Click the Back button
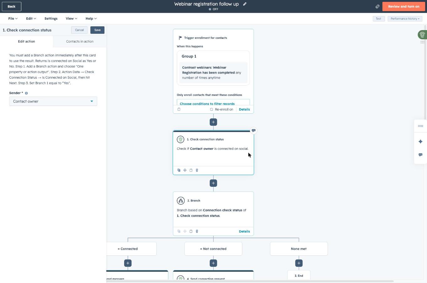This screenshot has width=427, height=283. coord(12,6)
